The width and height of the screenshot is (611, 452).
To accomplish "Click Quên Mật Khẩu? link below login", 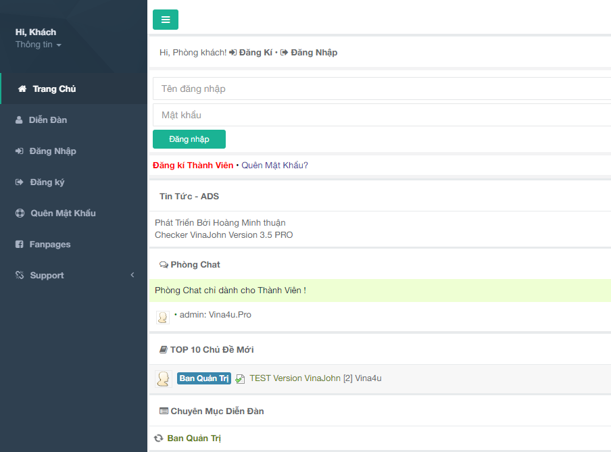I will [274, 166].
